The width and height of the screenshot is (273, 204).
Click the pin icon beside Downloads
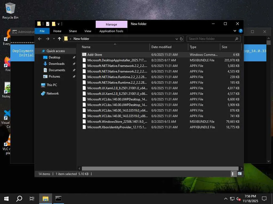(74, 64)
